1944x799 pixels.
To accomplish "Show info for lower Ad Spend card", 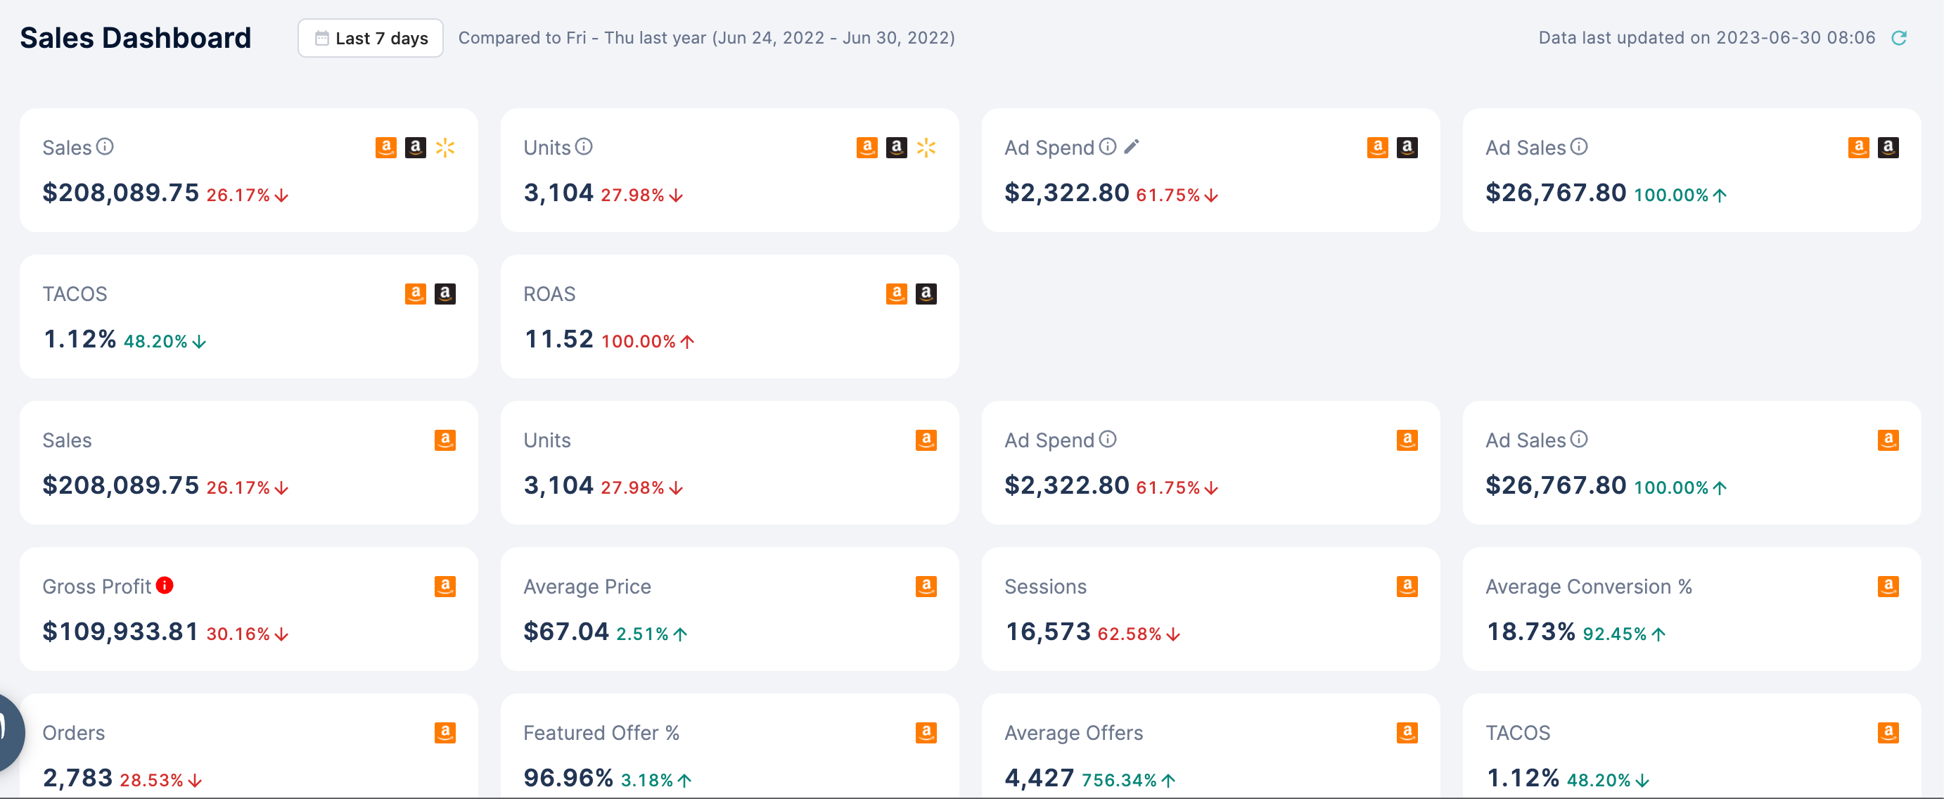I will pyautogui.click(x=1107, y=439).
